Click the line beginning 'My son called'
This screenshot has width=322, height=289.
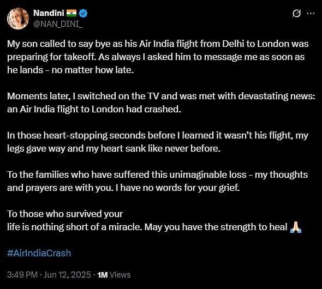pos(158,44)
